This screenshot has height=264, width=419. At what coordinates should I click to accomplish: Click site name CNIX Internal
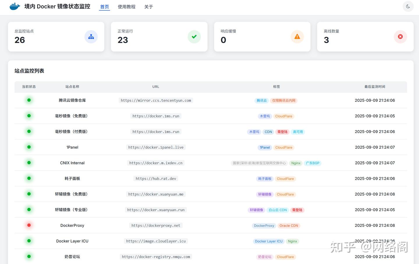(72, 163)
